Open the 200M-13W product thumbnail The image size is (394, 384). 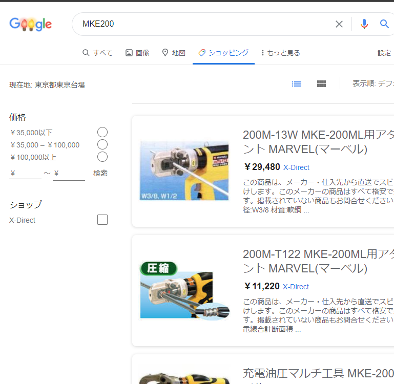pyautogui.click(x=184, y=171)
